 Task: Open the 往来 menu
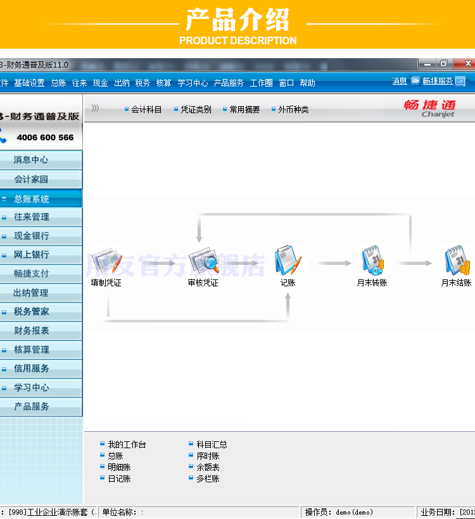coord(79,83)
